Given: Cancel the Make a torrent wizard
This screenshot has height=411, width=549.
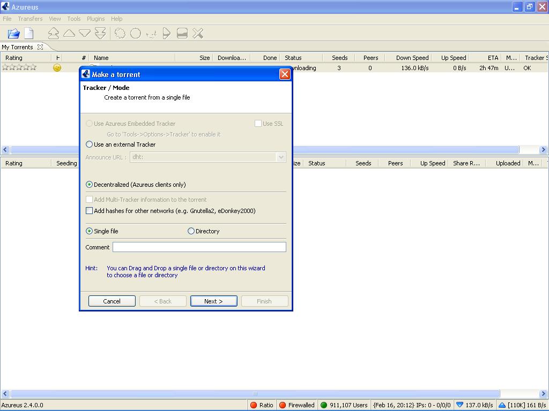Looking at the screenshot, I should click(x=112, y=301).
